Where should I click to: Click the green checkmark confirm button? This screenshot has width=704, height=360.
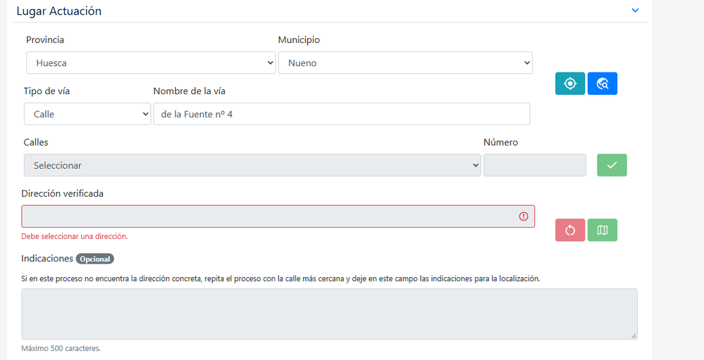click(x=612, y=165)
